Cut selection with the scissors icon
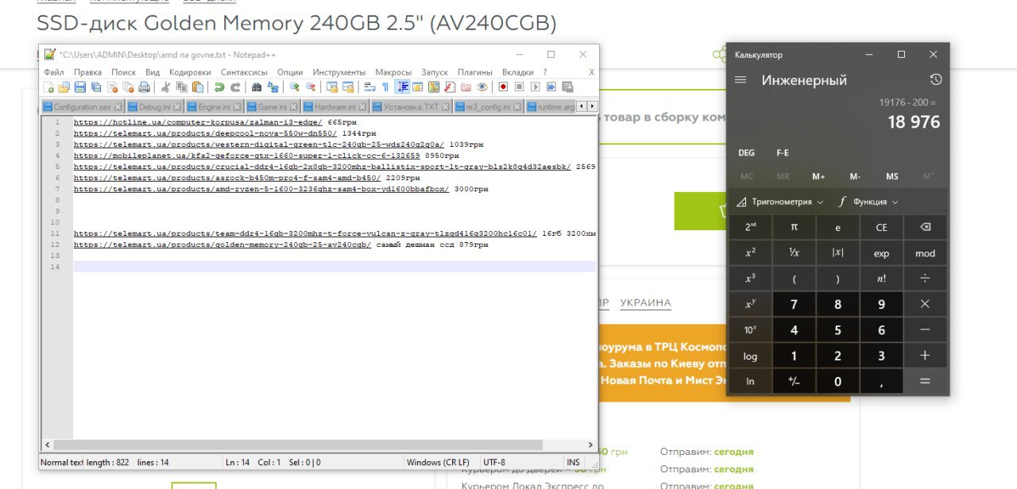The image size is (1017, 489). tap(165, 87)
